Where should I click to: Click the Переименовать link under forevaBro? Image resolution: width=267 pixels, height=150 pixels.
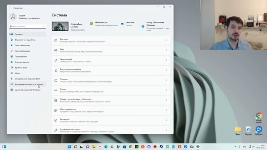[78, 30]
